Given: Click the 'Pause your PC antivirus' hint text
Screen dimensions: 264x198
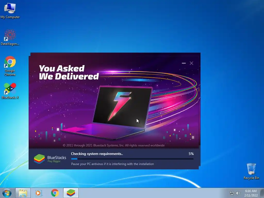Looking at the screenshot, I should coord(112,164).
